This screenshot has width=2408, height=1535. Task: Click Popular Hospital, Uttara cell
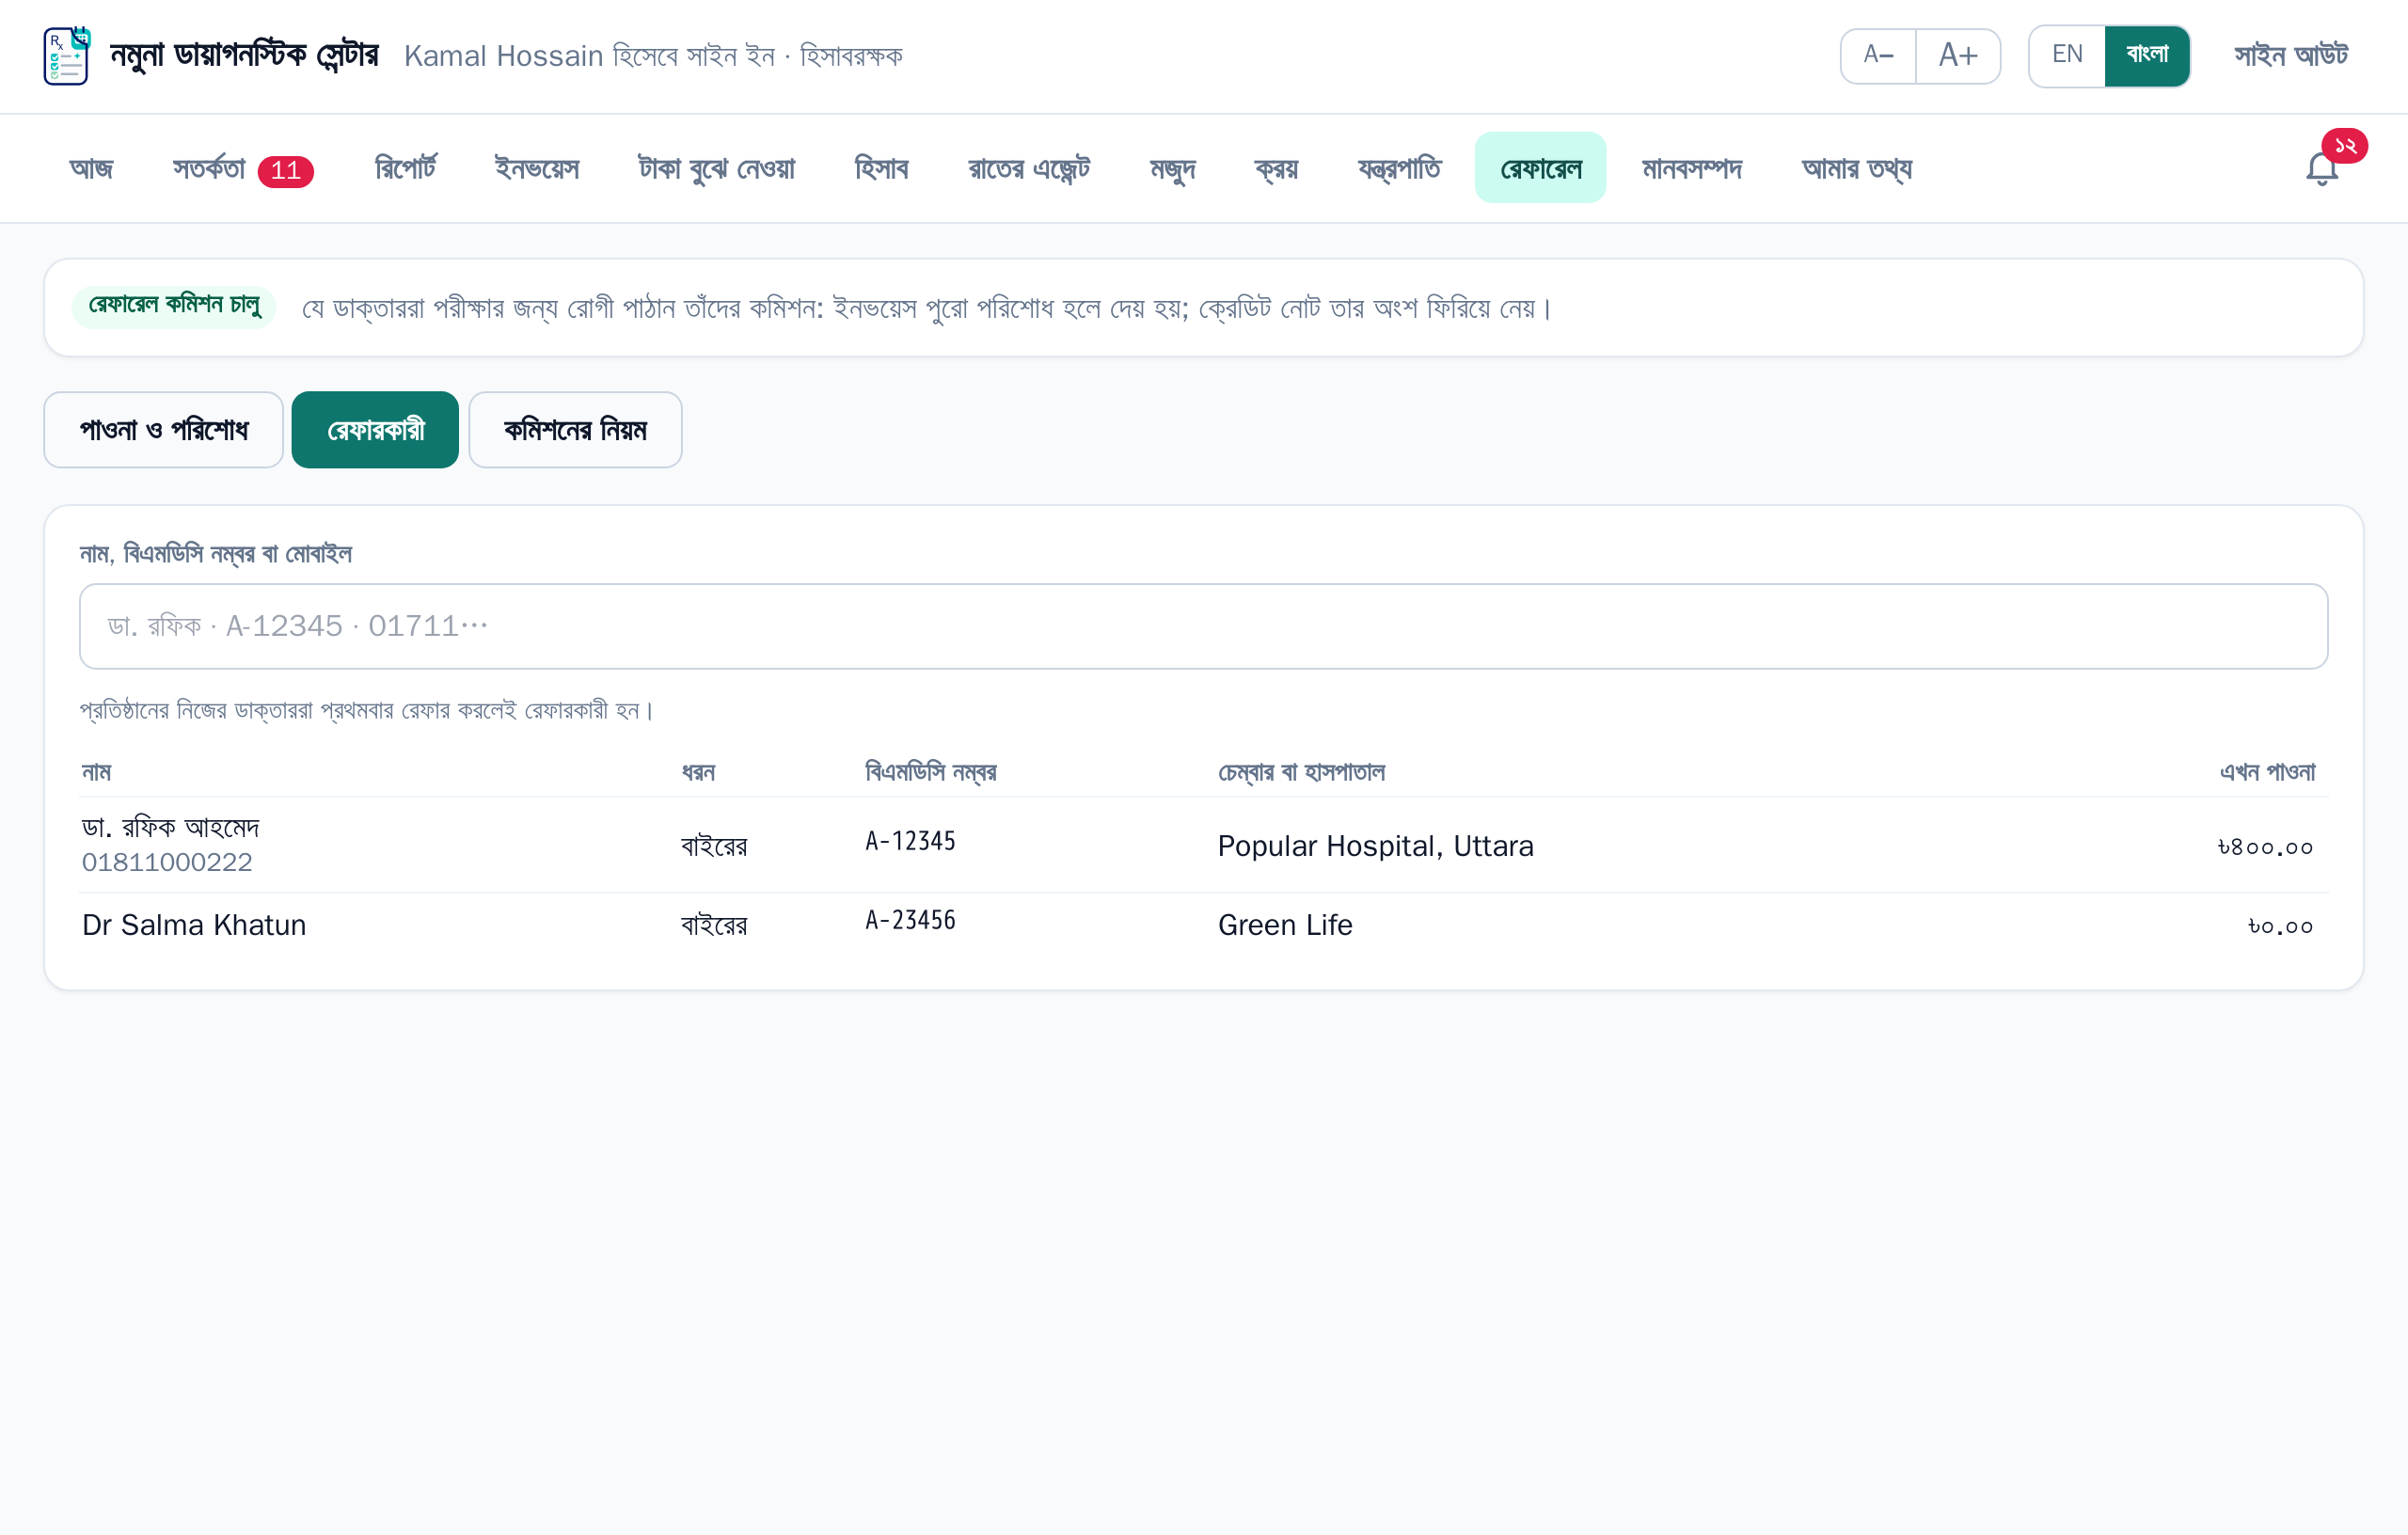pos(1375,846)
